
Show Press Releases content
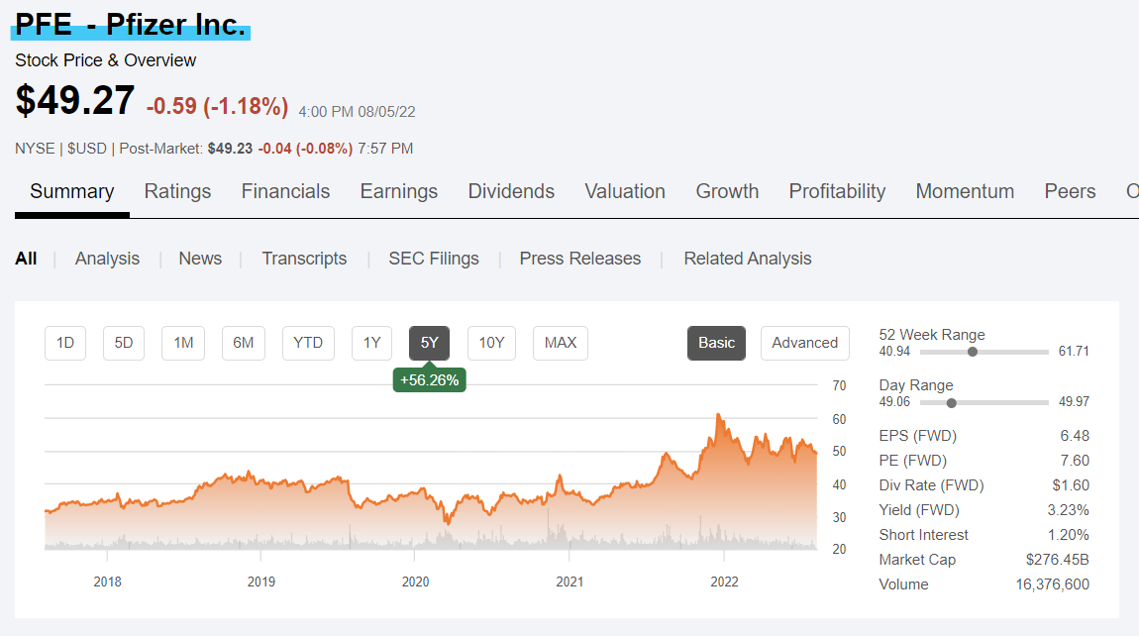click(x=579, y=259)
